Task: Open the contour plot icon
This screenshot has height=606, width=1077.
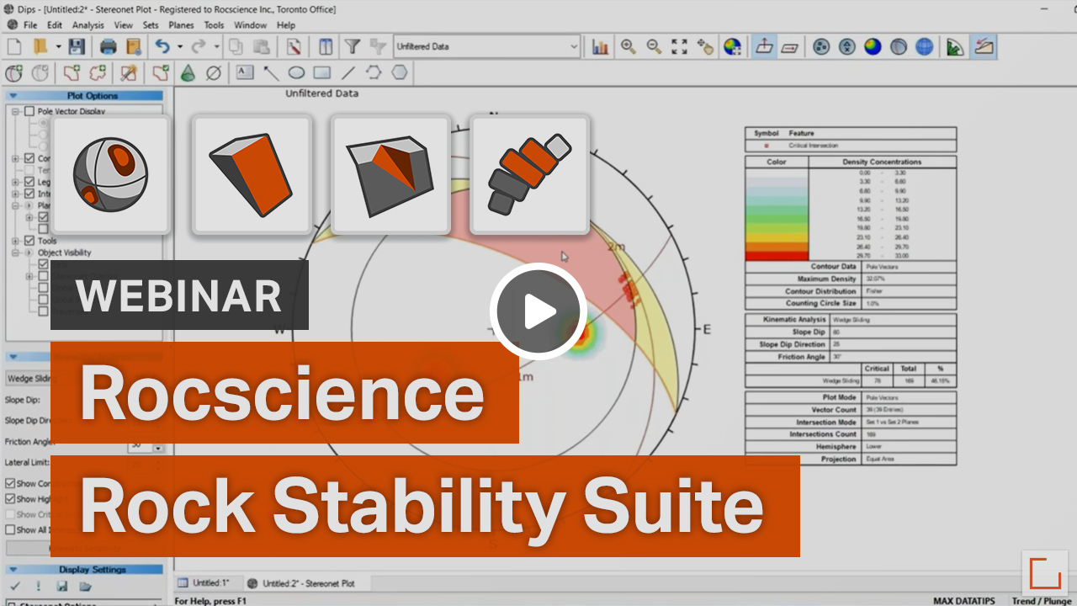Action: (x=873, y=47)
